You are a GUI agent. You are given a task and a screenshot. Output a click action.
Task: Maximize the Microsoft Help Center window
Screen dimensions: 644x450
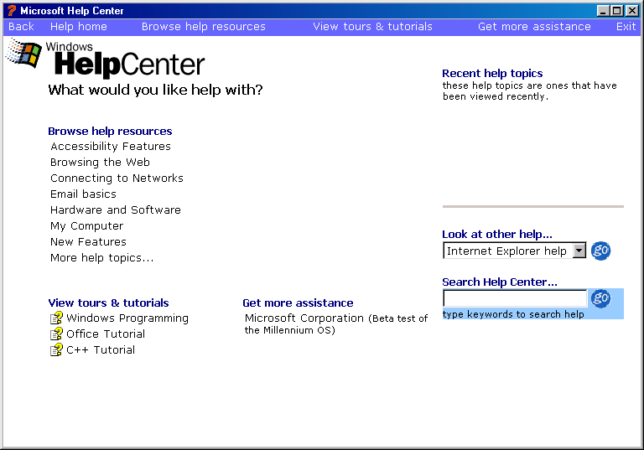617,11
